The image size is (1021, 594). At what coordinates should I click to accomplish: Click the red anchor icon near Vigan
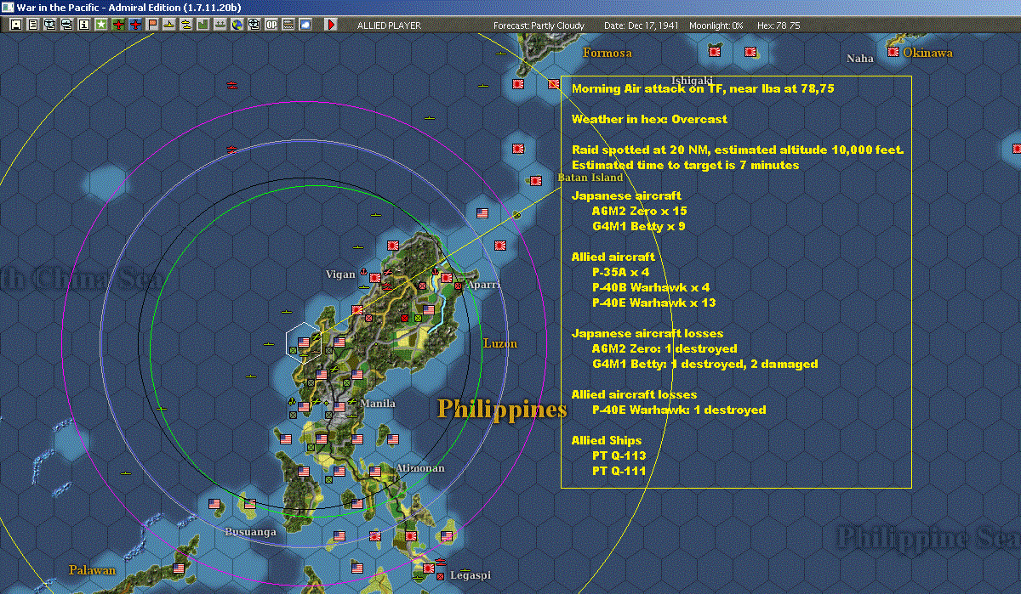point(363,272)
